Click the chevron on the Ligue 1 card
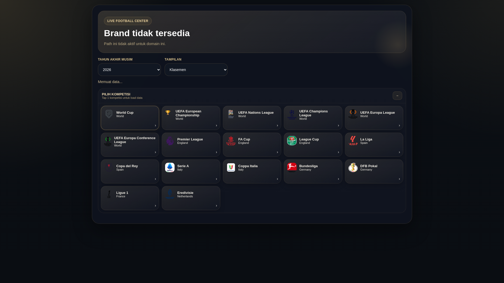The width and height of the screenshot is (504, 283). coord(155,206)
